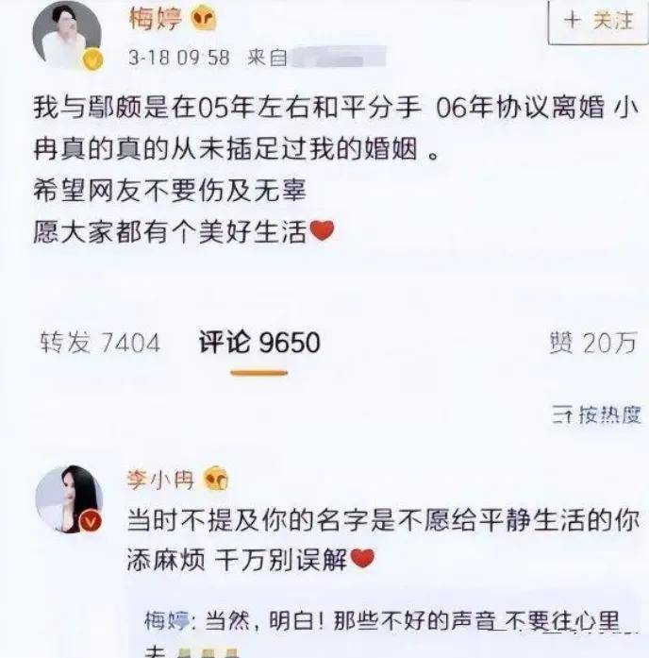649x658 pixels.
Task: Click the plus icon in 关注 button
Action: (572, 20)
